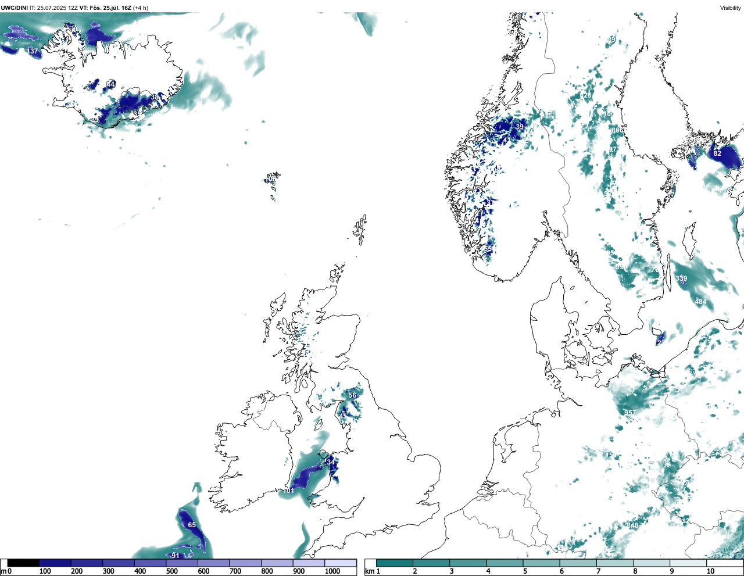Click the 'm' unit label of meter scale
This screenshot has height=576, width=744.
pos(3,571)
